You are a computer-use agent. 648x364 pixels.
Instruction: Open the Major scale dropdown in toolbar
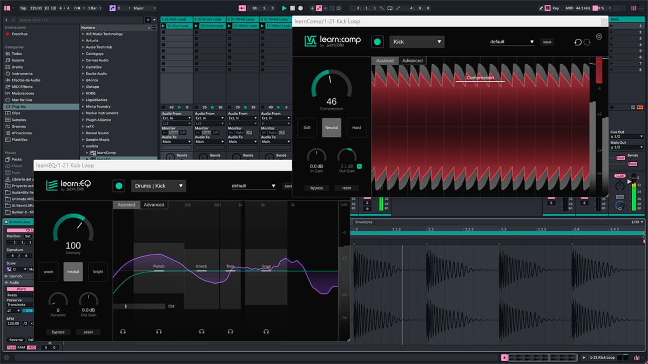pos(145,8)
